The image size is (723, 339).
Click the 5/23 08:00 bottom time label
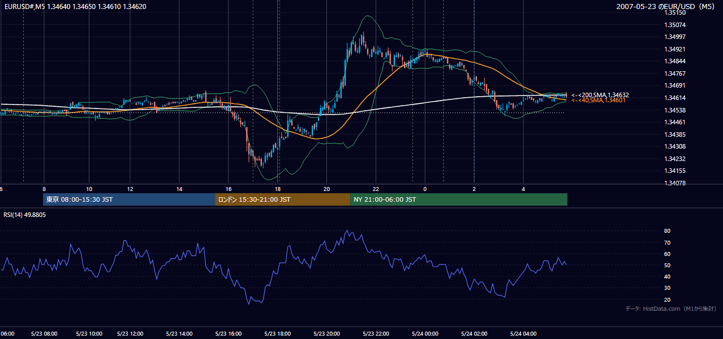click(x=43, y=334)
